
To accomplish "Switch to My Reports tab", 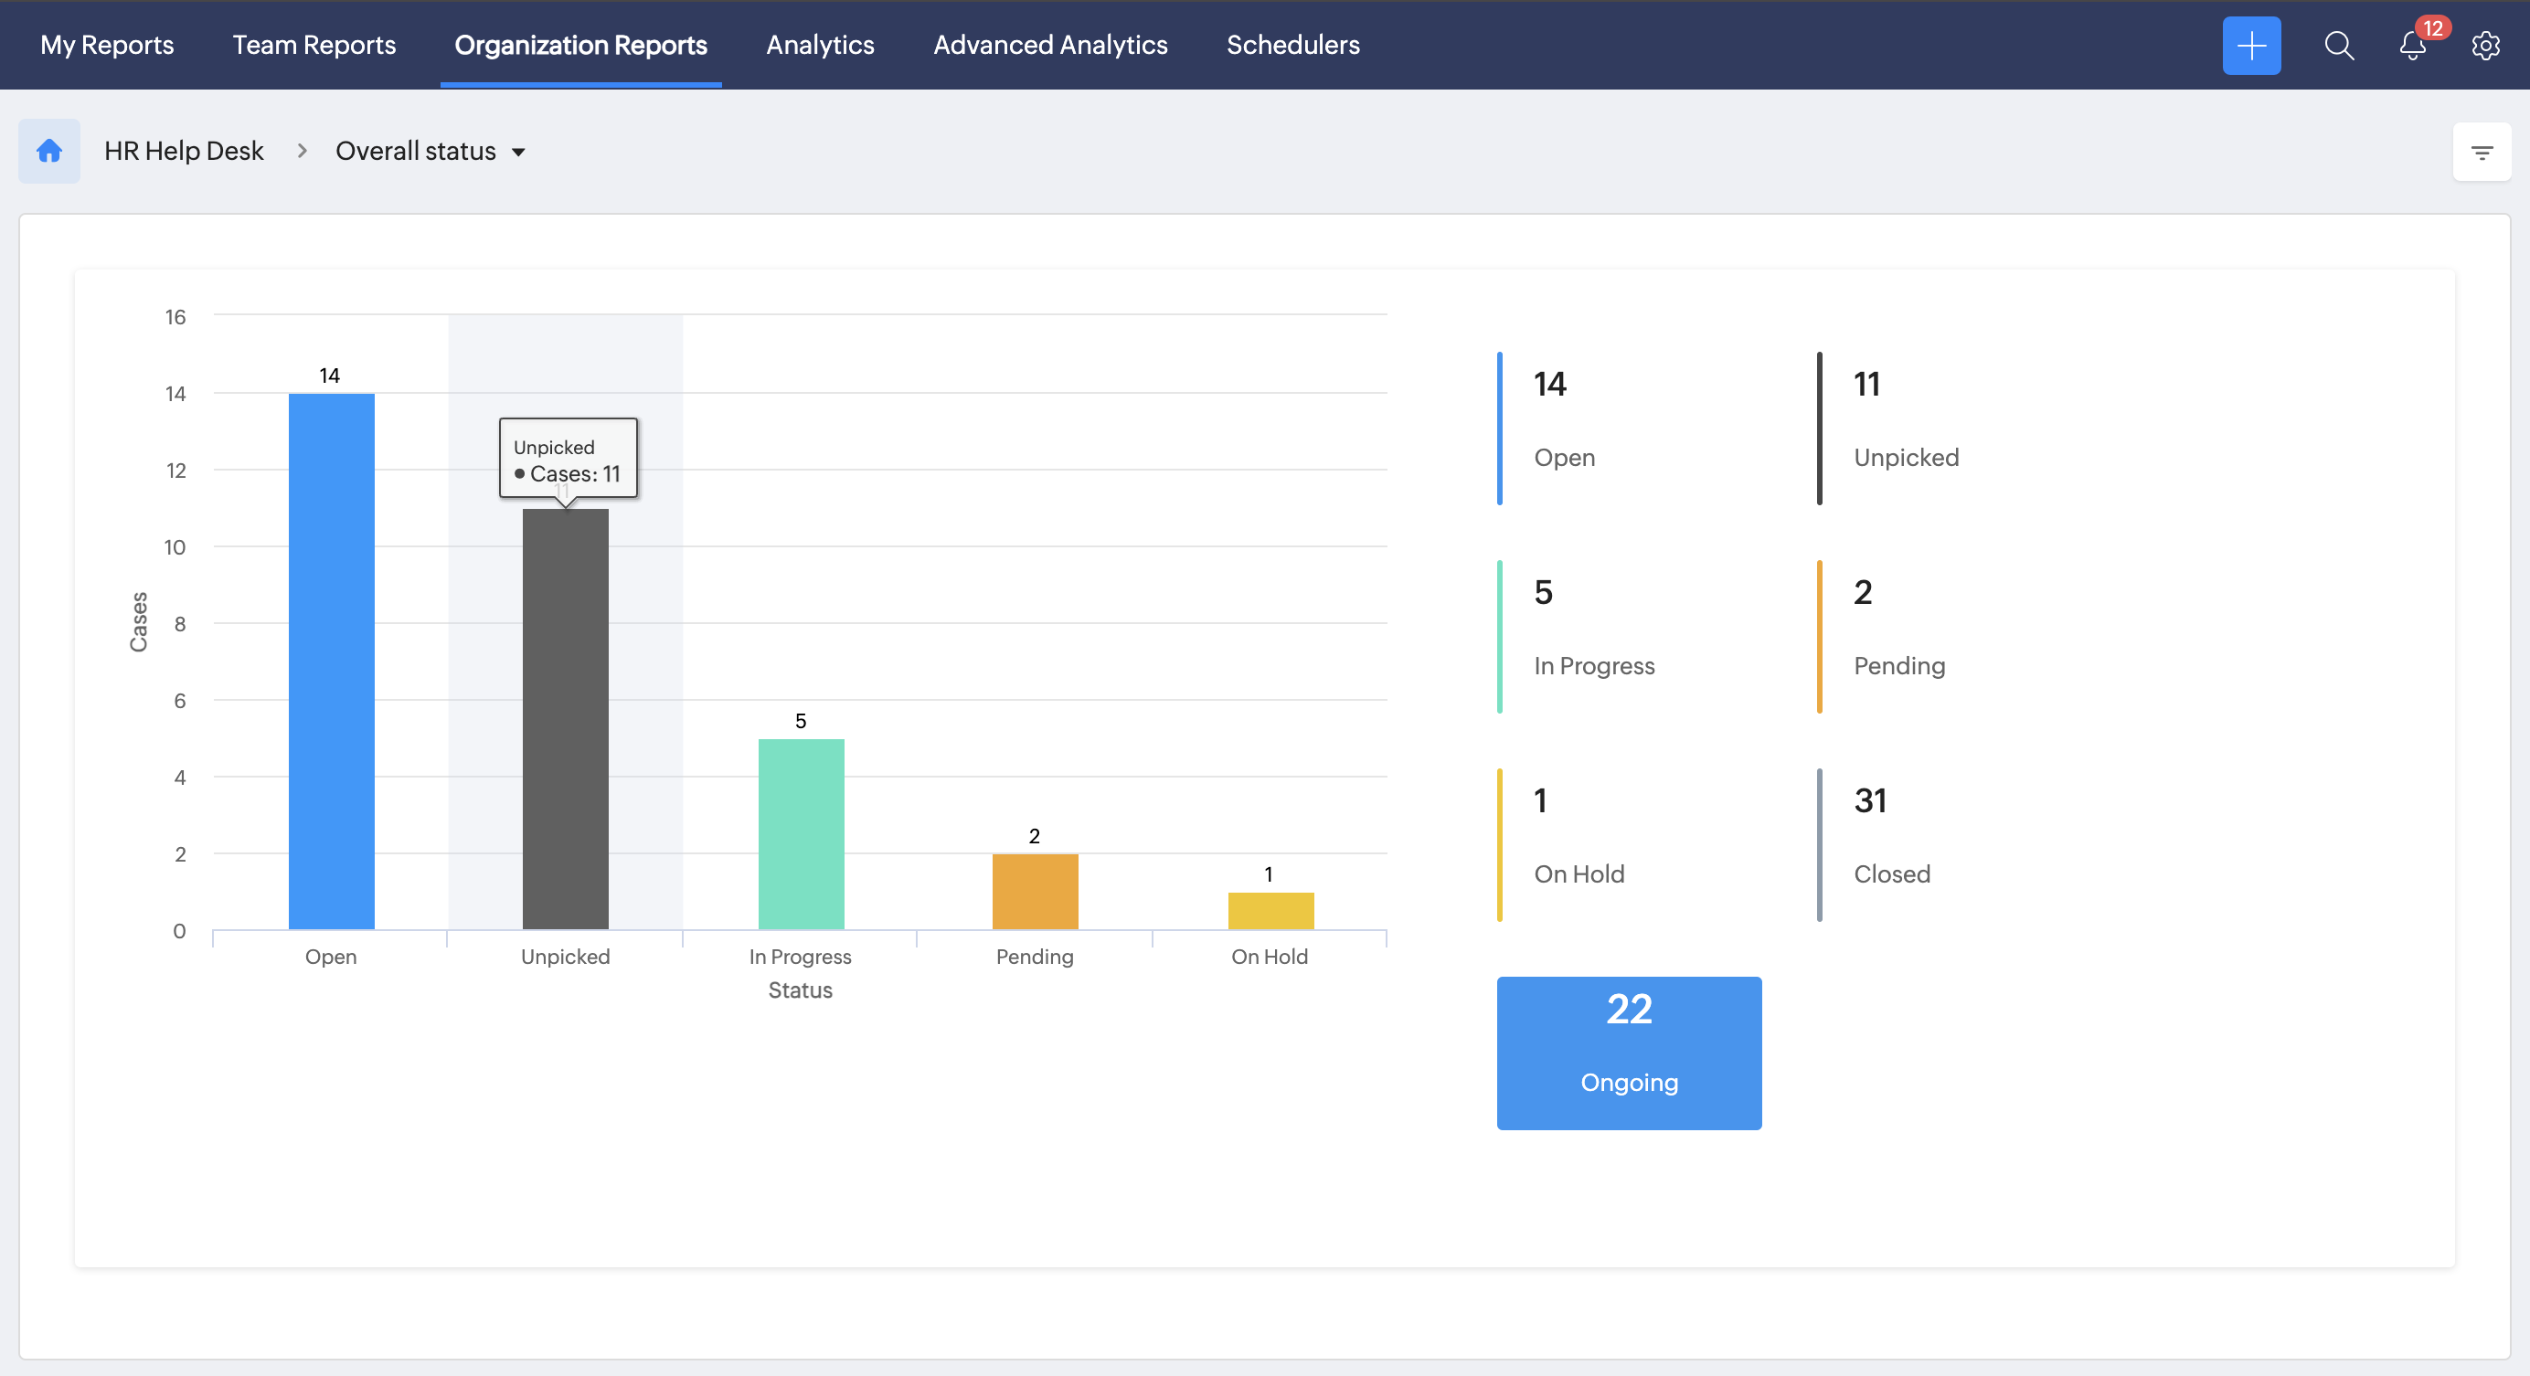I will pos(106,45).
